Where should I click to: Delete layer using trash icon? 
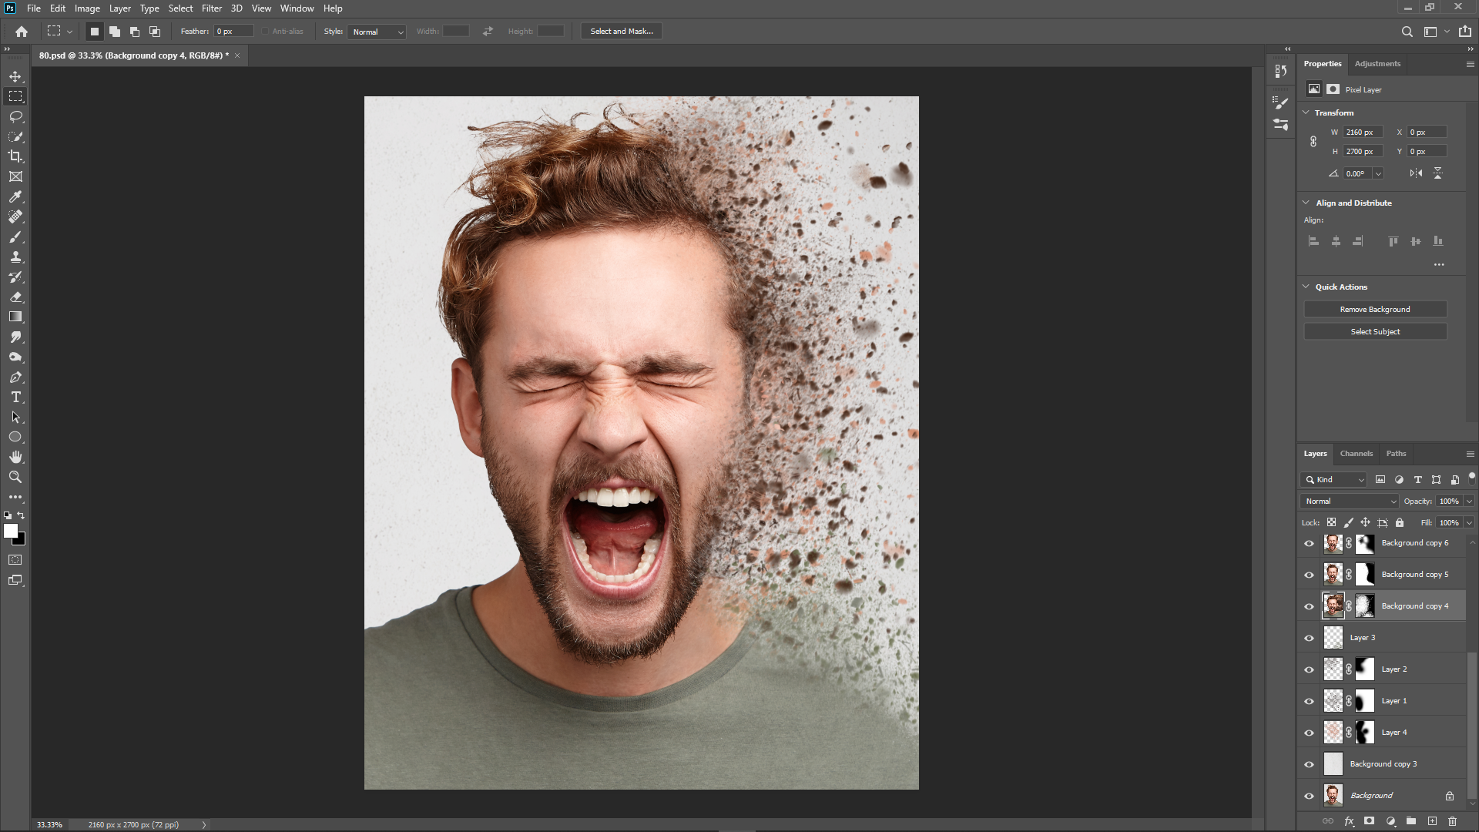pos(1452,821)
